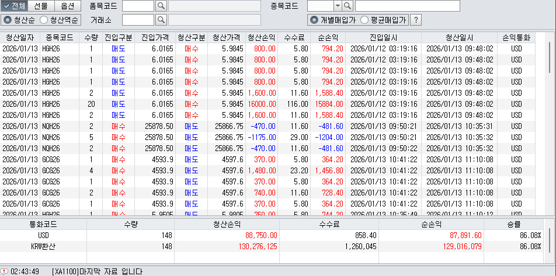The width and height of the screenshot is (556, 276).
Task: Click the 86.08% win rate in USD row
Action: click(x=530, y=236)
